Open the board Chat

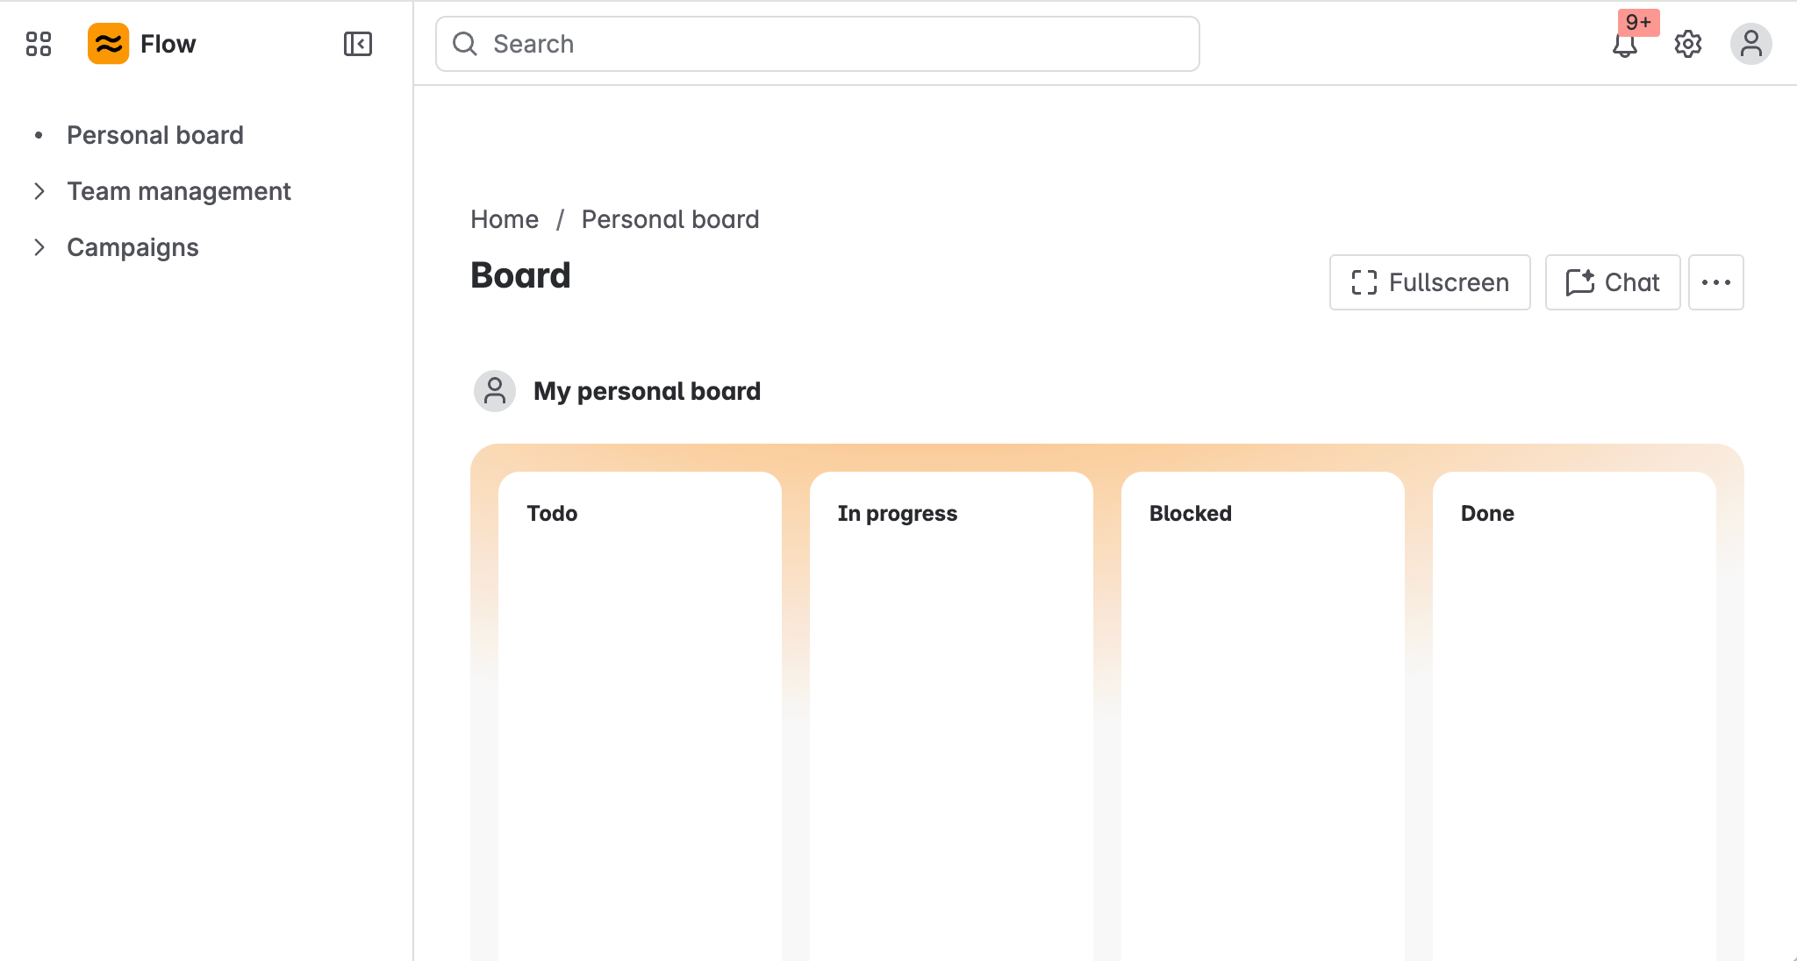point(1612,282)
